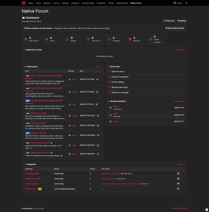Open the 'Here we are' VIP category
209x212 pixels.
(x=31, y=189)
